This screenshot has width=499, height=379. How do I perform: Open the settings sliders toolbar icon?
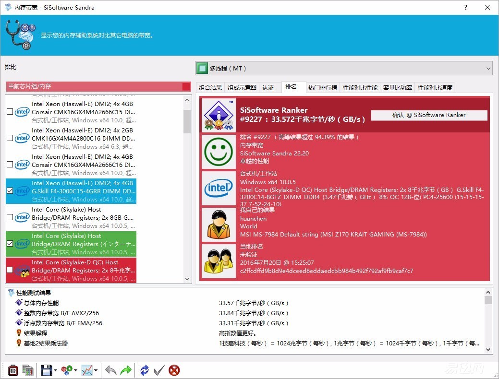pos(13,370)
